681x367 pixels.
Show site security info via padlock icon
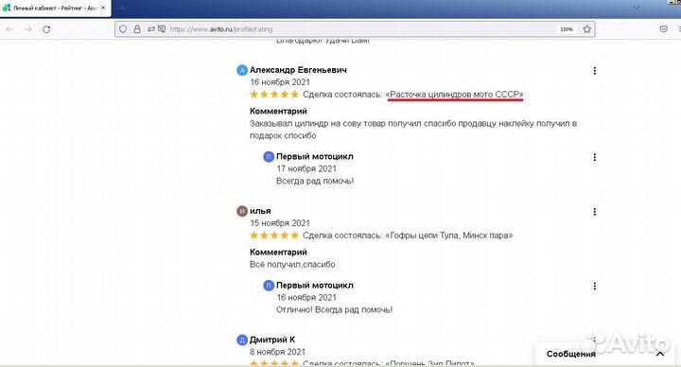[137, 29]
